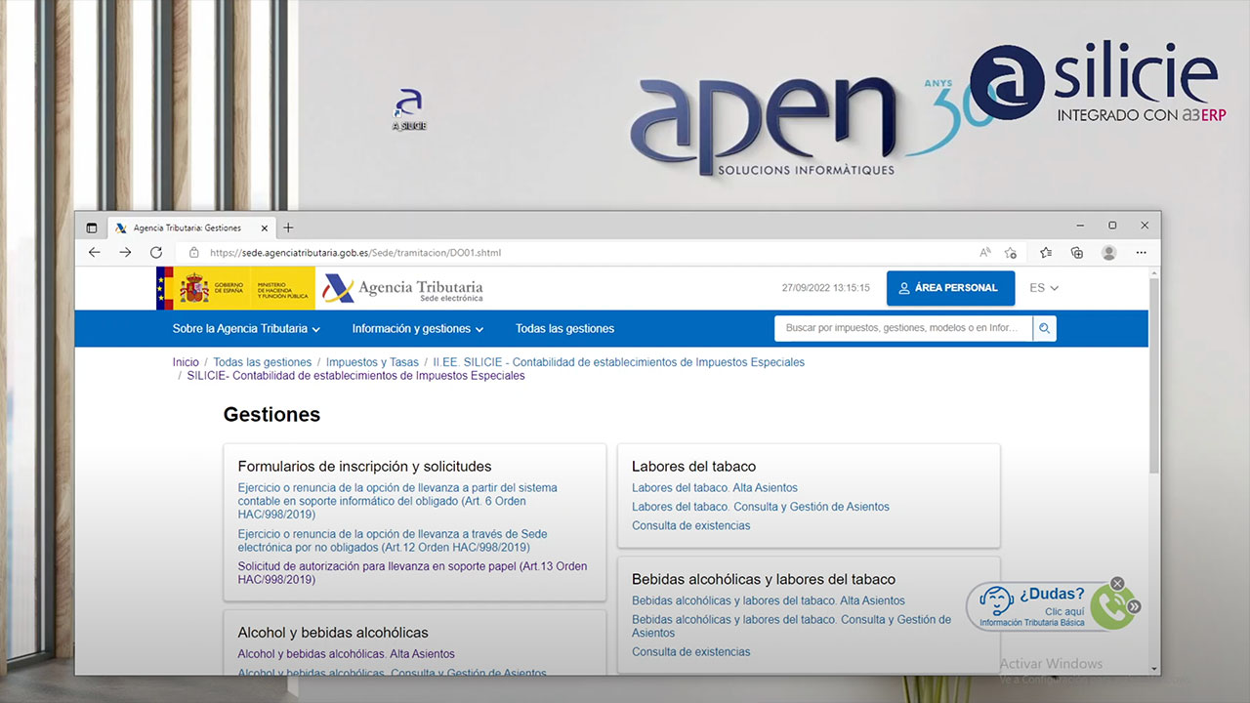Open A SILICIE desktop shortcut
Screen dimensions: 1250x703
click(x=409, y=109)
